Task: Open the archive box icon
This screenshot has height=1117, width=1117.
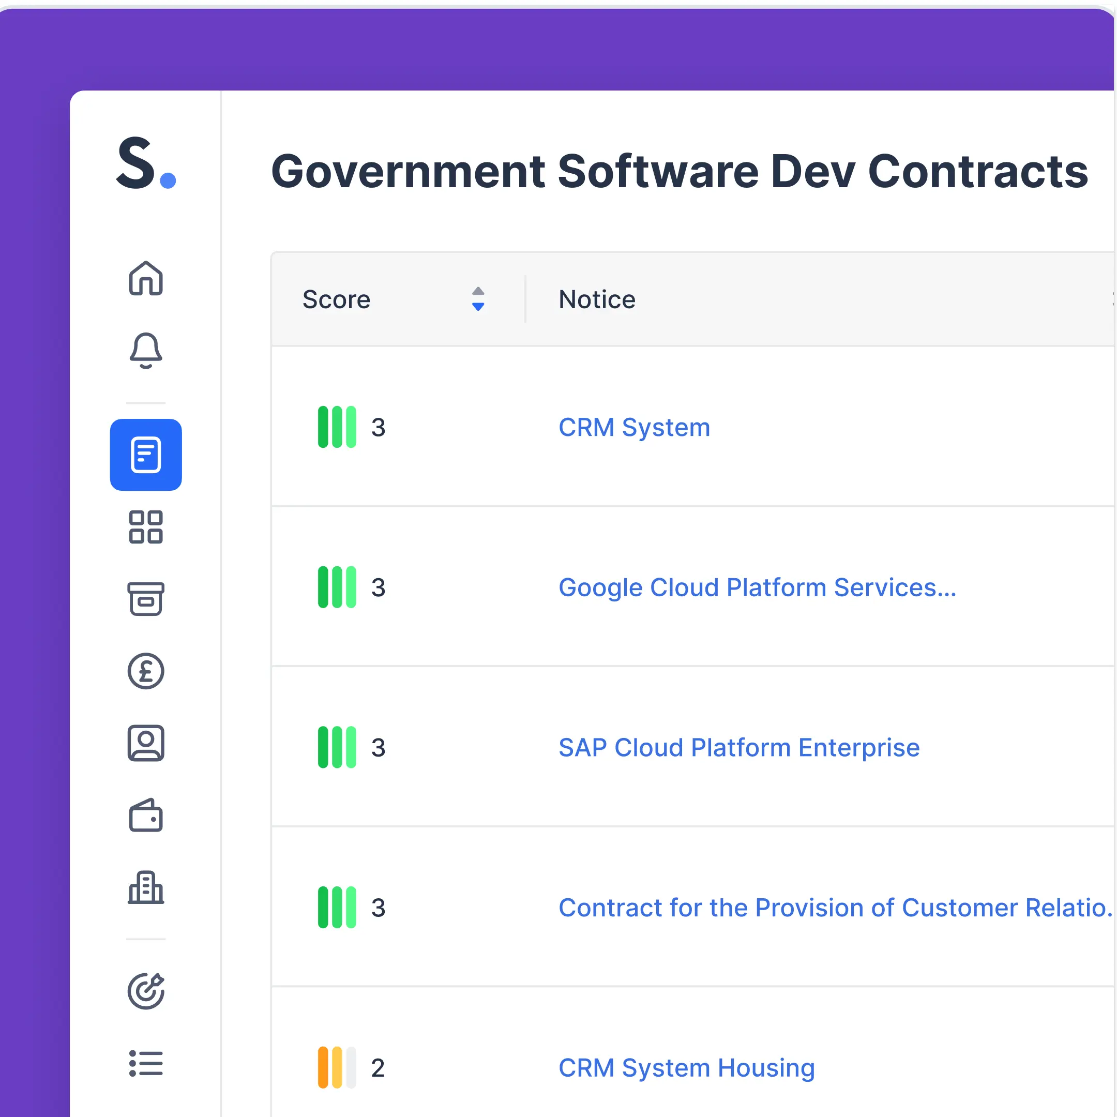Action: click(146, 599)
